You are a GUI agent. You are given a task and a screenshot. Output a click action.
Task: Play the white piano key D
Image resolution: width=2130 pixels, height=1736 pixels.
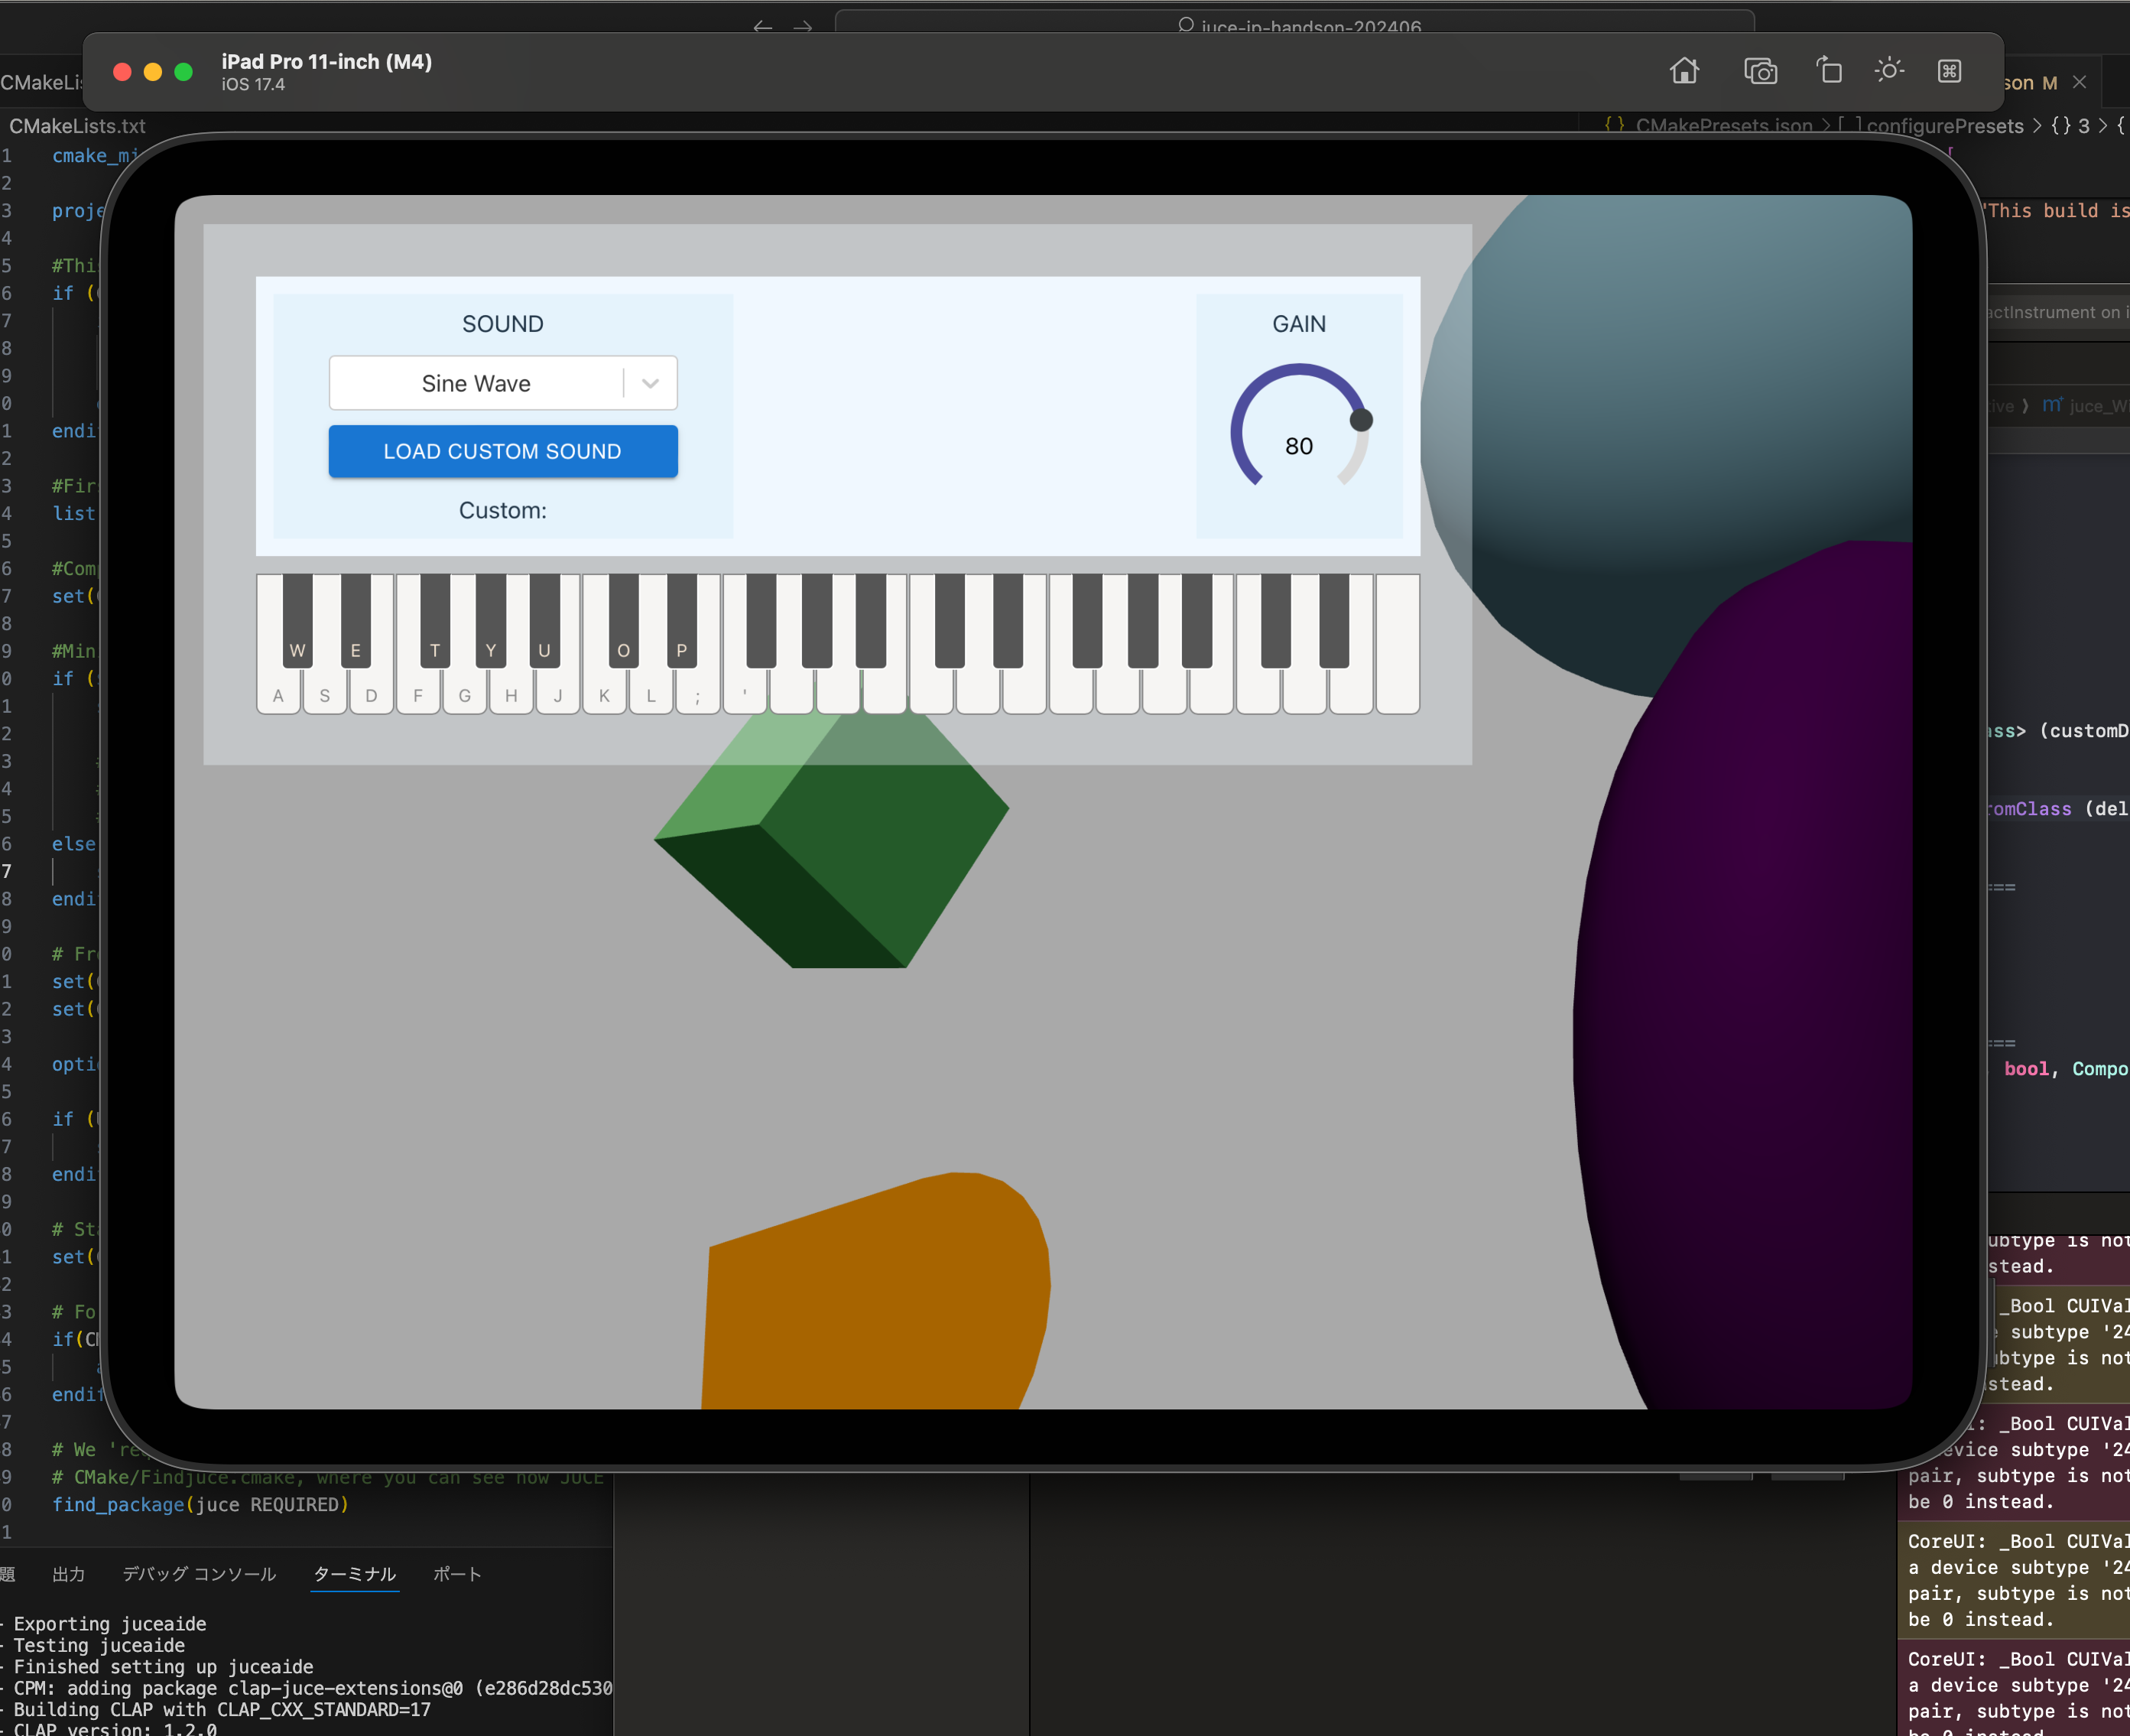(x=372, y=692)
